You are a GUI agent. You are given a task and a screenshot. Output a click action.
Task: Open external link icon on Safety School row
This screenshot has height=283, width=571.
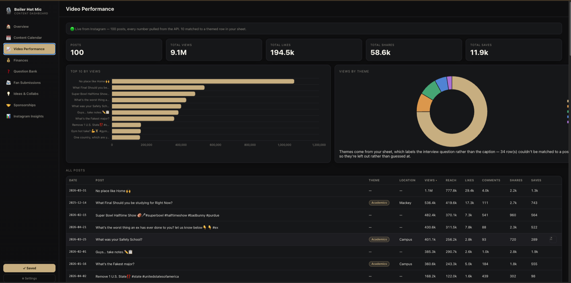coord(551,239)
